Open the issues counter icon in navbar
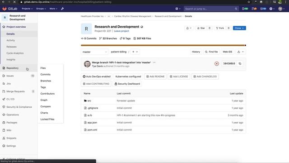Screen dimensions: 289x163 pyautogui.click(x=245, y=9)
